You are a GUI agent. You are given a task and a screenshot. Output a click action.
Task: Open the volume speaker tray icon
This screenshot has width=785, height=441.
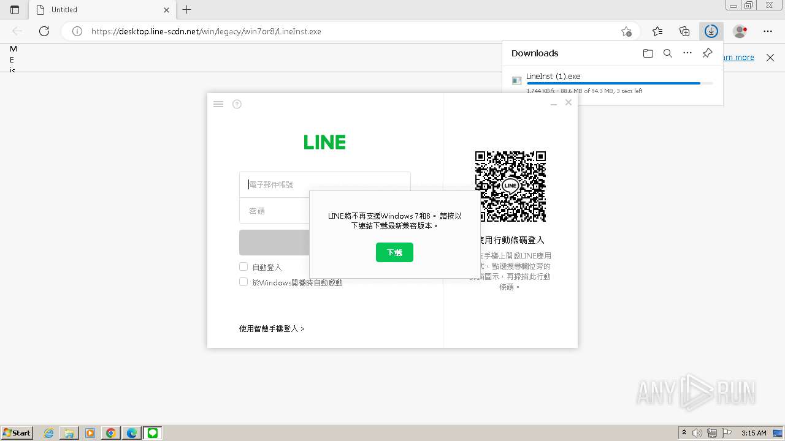point(697,433)
